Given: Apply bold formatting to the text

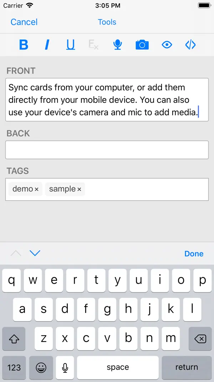Looking at the screenshot, I should pyautogui.click(x=23, y=44).
